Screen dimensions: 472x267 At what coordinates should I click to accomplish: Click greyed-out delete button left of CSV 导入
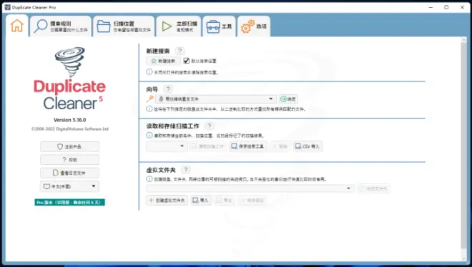(280, 146)
